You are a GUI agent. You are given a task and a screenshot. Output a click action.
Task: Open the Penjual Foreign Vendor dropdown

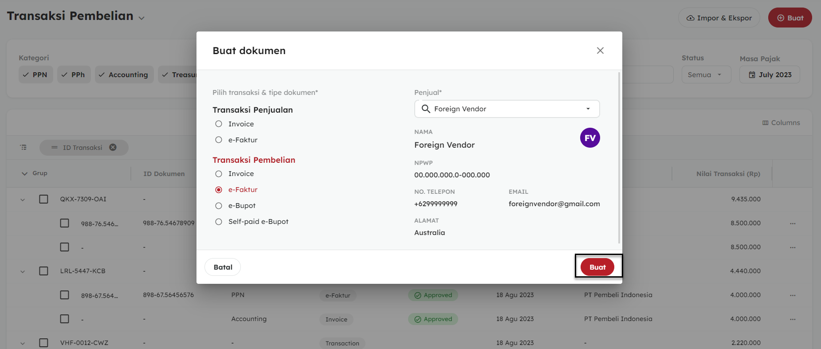click(588, 109)
